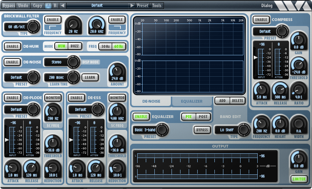Click the De-Ess Attack knob
Viewport: 312px width, 189px height.
(77, 168)
